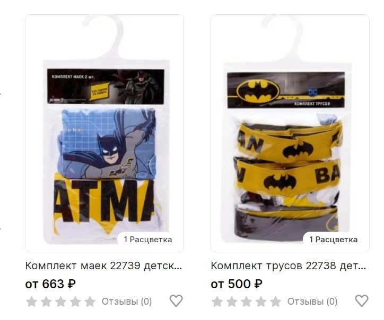The height and width of the screenshot is (320, 384).
Task: Open Отзывы (0) for Комплект трусов
Action: tap(312, 301)
